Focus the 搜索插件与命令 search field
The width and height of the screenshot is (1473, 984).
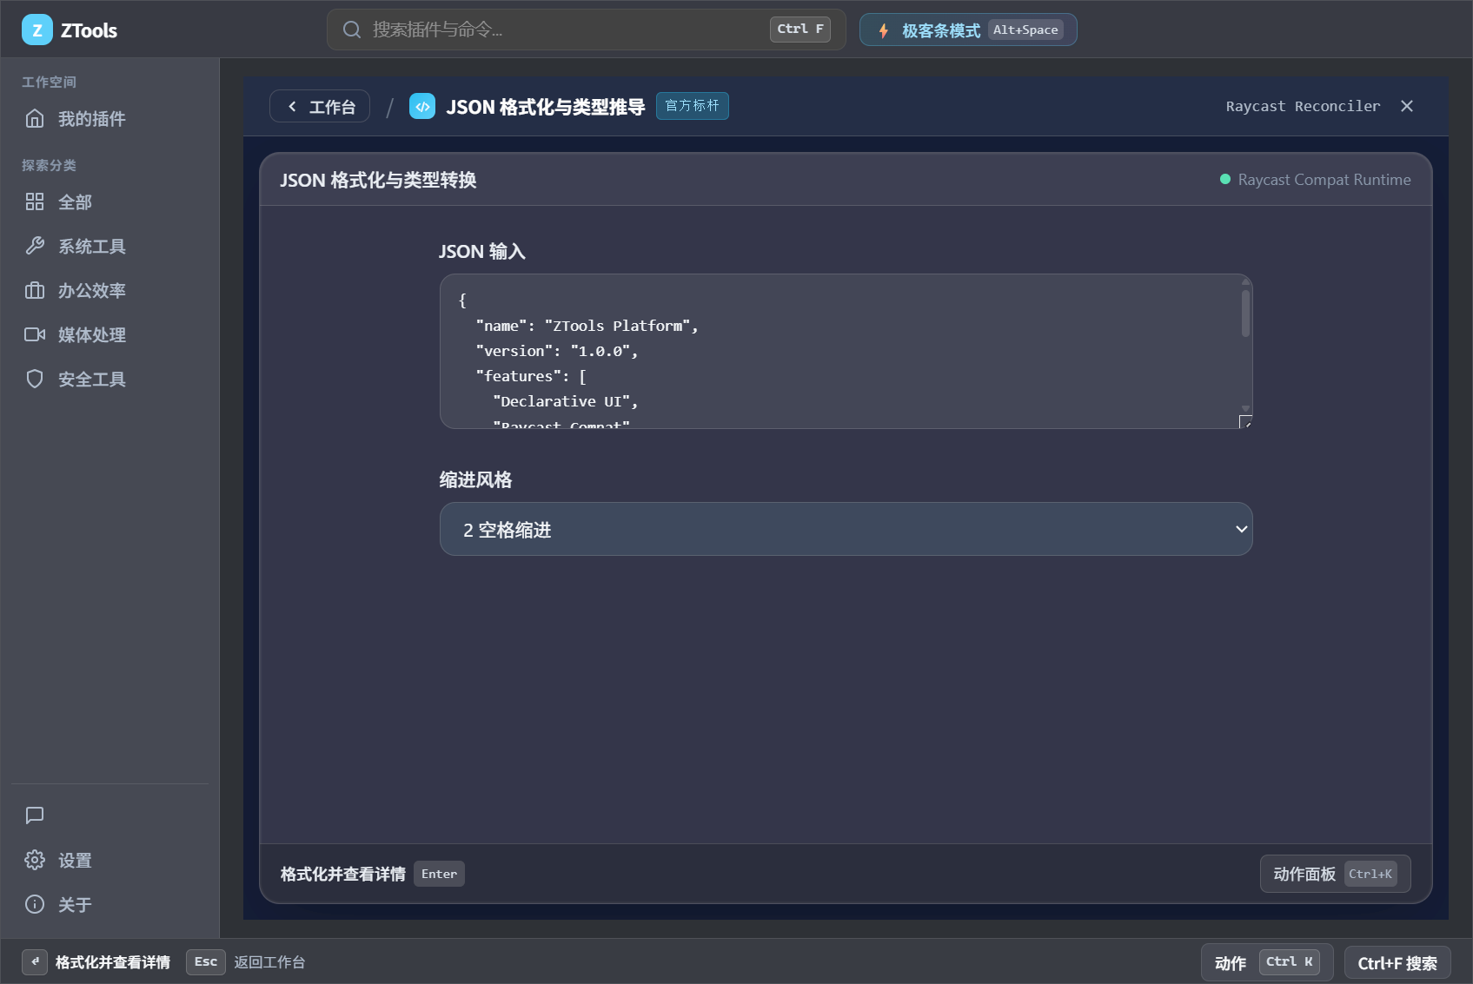pos(586,30)
